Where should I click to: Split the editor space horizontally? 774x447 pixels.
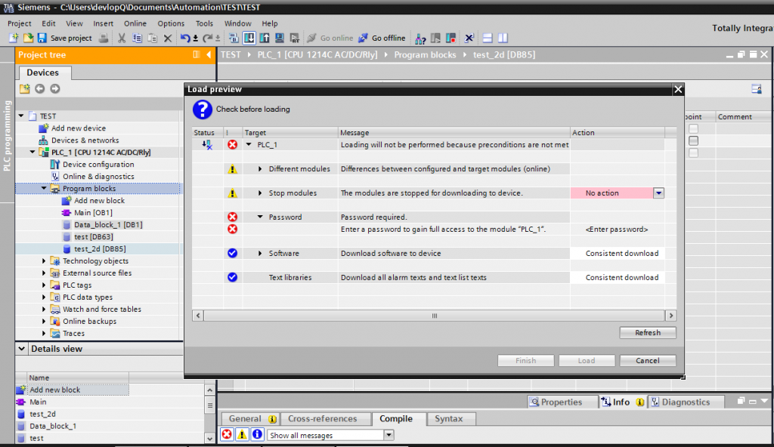pos(488,38)
